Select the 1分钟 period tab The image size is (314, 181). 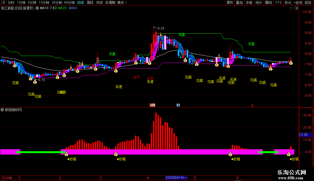[x=21, y=3]
